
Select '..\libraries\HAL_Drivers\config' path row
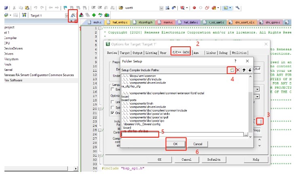click(141, 124)
